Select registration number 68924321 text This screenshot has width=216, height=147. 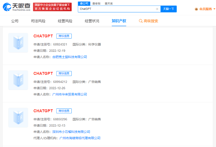click(60, 45)
